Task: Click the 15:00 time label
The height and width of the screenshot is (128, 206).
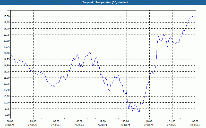Action: tap(126, 121)
